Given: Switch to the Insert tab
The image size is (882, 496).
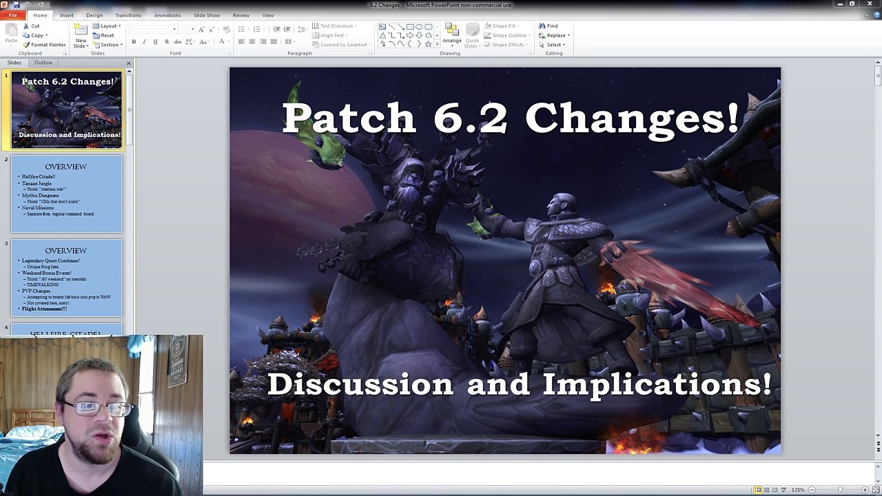Looking at the screenshot, I should point(67,15).
